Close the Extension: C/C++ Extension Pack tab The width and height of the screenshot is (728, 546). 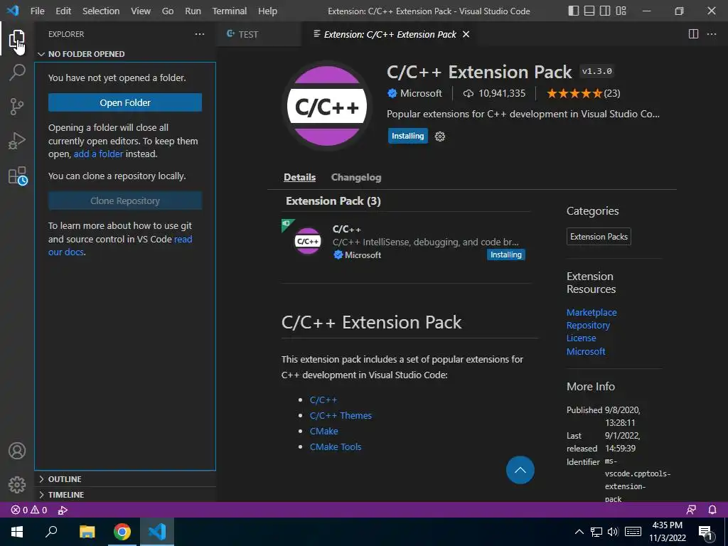466,34
